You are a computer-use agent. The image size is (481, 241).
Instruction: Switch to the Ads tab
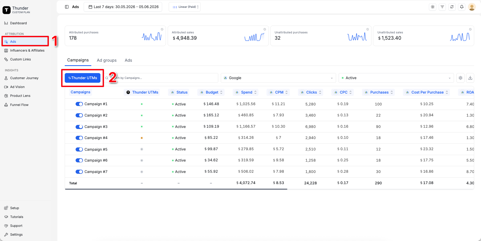click(128, 60)
